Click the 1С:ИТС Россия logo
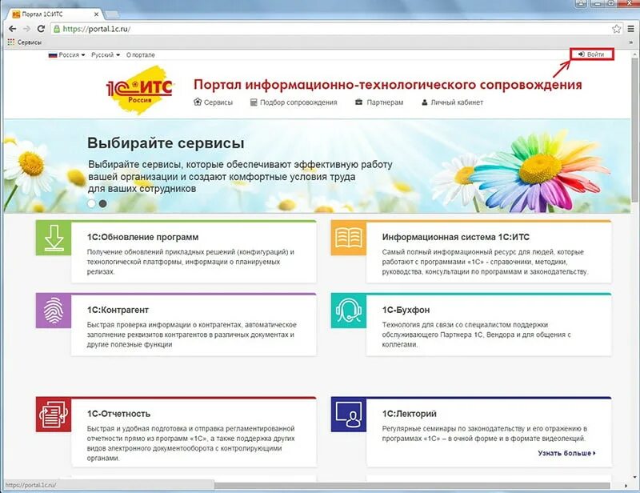 point(139,90)
